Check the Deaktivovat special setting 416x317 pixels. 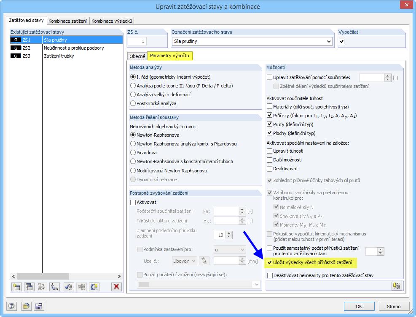click(x=270, y=169)
